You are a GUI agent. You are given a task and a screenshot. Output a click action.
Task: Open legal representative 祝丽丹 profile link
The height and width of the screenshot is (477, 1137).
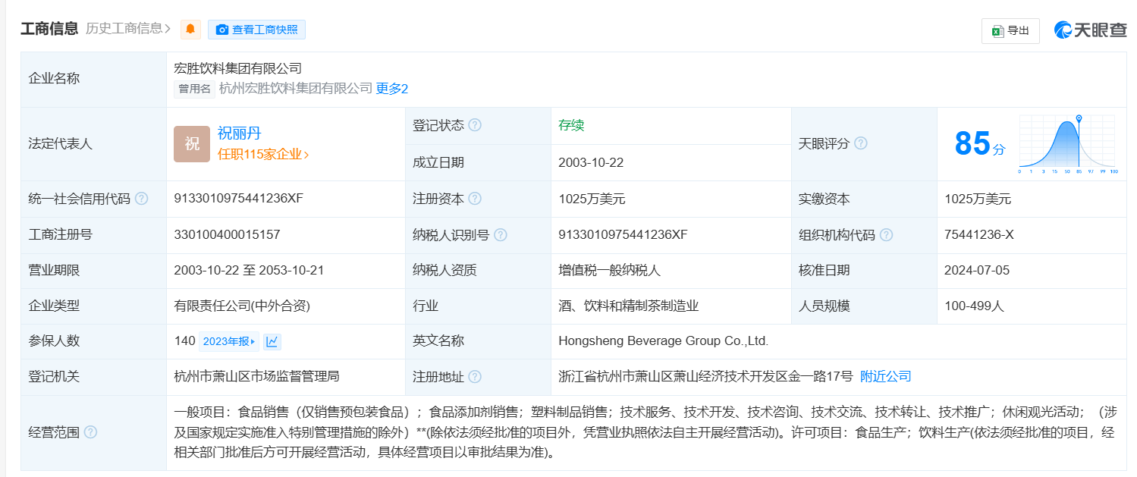(239, 133)
